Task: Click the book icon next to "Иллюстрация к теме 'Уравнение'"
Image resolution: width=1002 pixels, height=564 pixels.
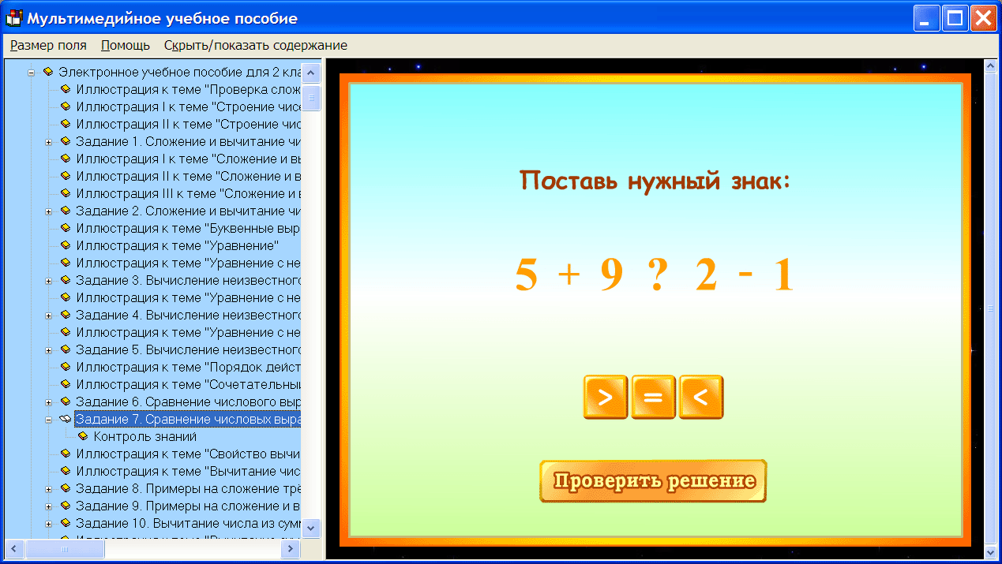Action: pyautogui.click(x=66, y=245)
